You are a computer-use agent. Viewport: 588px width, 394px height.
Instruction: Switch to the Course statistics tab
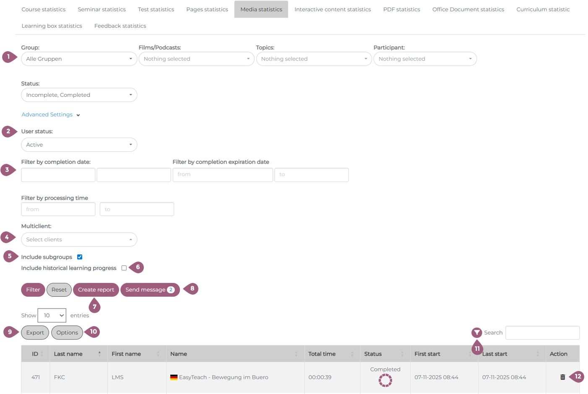(x=44, y=9)
